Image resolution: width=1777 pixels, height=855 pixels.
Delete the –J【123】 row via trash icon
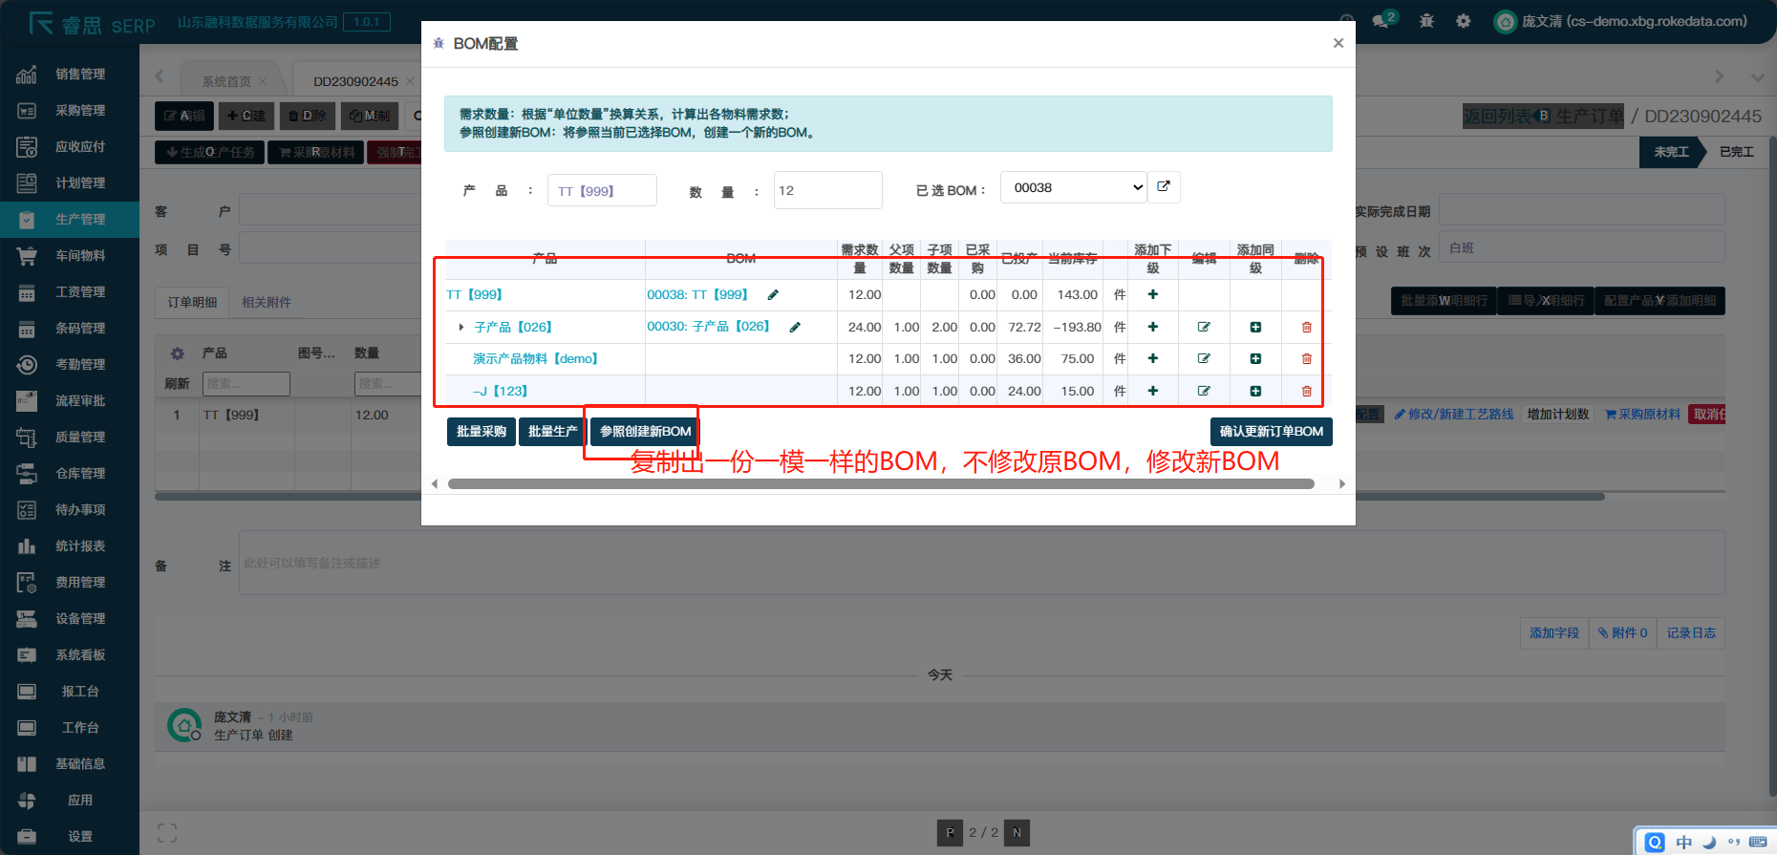tap(1306, 392)
